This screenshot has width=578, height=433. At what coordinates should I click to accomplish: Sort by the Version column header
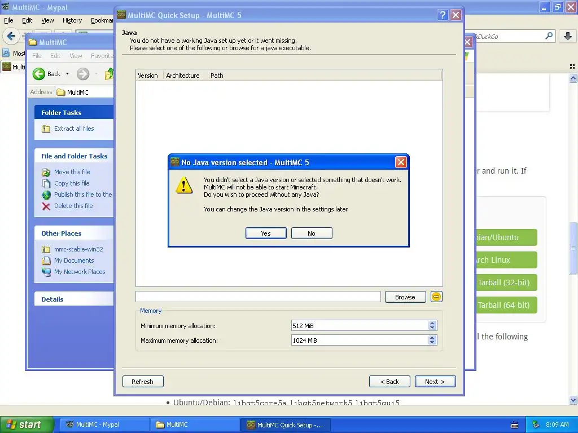tap(148, 76)
